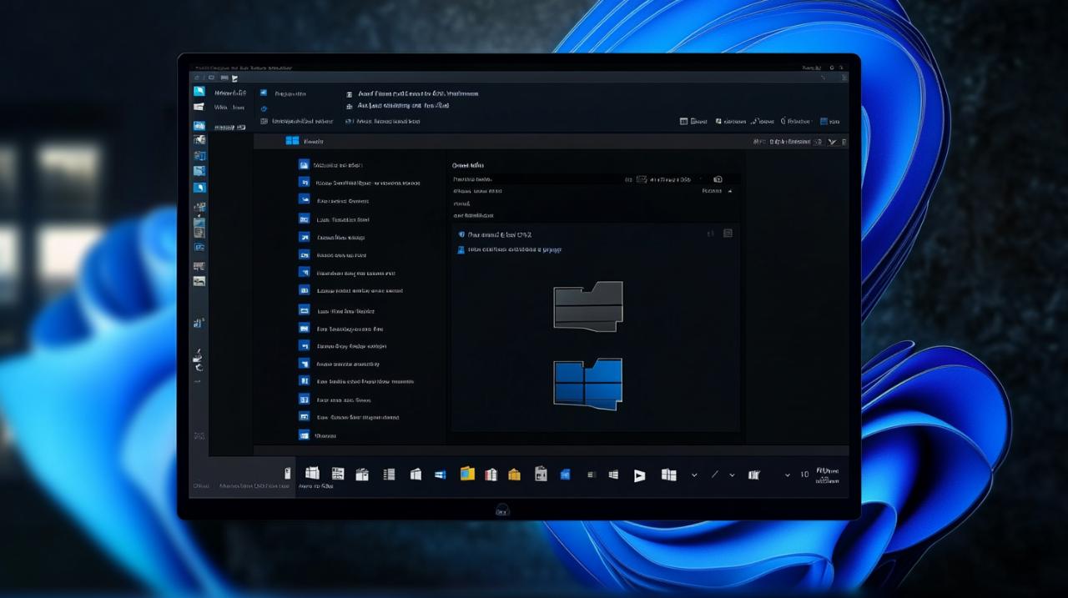This screenshot has height=598, width=1068.
Task: Click the blue Windows logo in header bar
Action: pyautogui.click(x=292, y=141)
